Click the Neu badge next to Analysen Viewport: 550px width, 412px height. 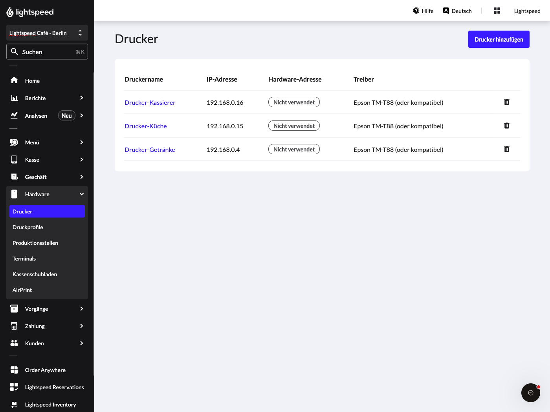(x=67, y=115)
